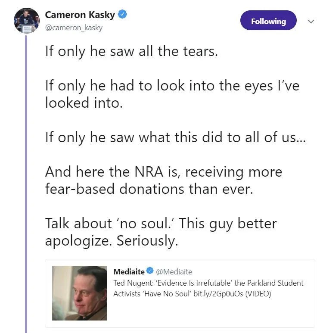This screenshot has height=333, width=323.
Task: Click the @Mediaite handle
Action: tap(174, 272)
